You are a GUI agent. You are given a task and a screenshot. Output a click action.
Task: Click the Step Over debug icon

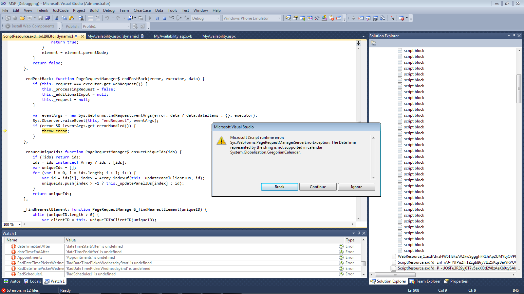[x=179, y=18]
